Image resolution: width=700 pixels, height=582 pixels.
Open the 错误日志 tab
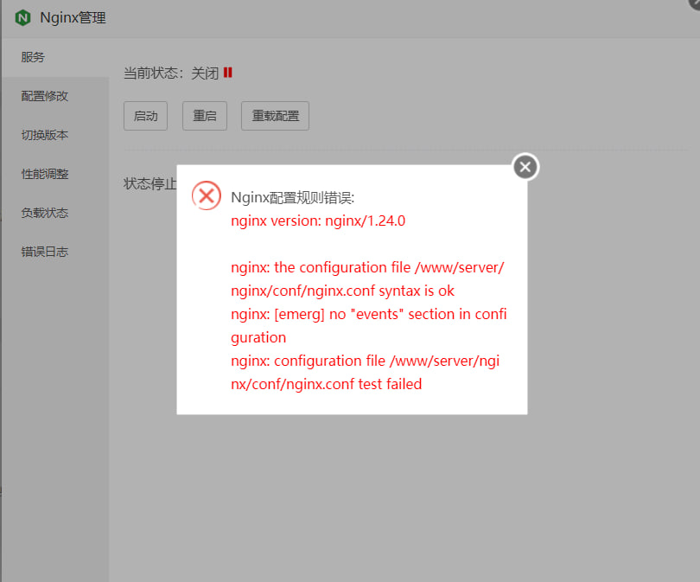pyautogui.click(x=55, y=252)
